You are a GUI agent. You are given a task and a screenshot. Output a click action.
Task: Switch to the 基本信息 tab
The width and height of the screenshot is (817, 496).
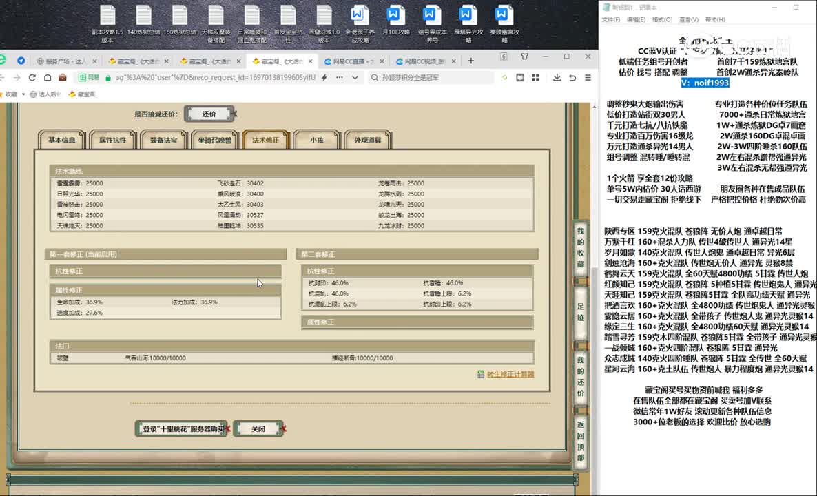click(x=62, y=140)
